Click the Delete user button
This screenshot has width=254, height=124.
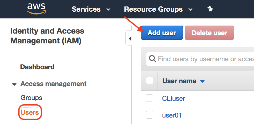209,33
